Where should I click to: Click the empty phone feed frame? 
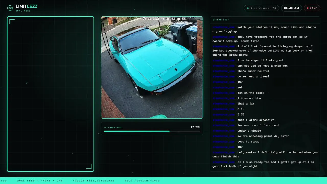click(51, 94)
